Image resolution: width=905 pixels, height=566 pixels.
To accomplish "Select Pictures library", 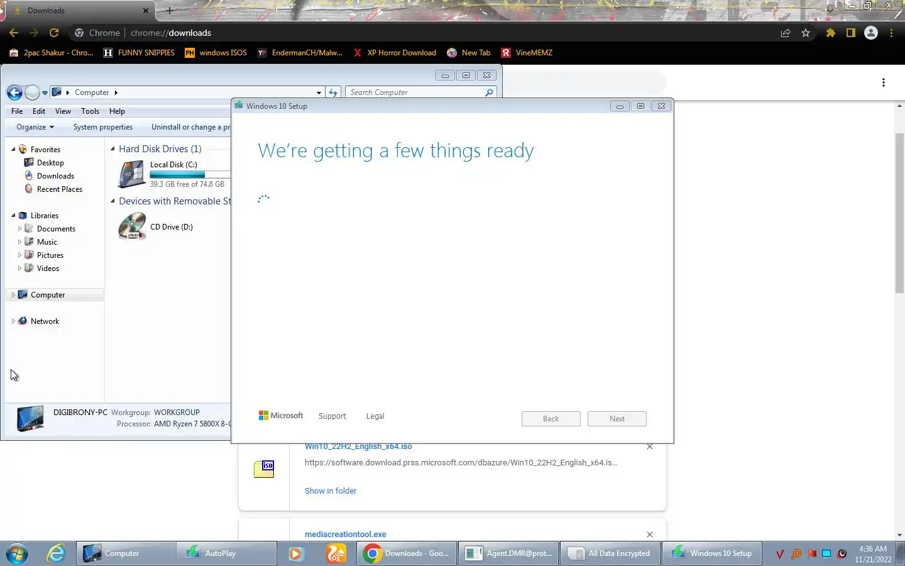I will pos(50,255).
